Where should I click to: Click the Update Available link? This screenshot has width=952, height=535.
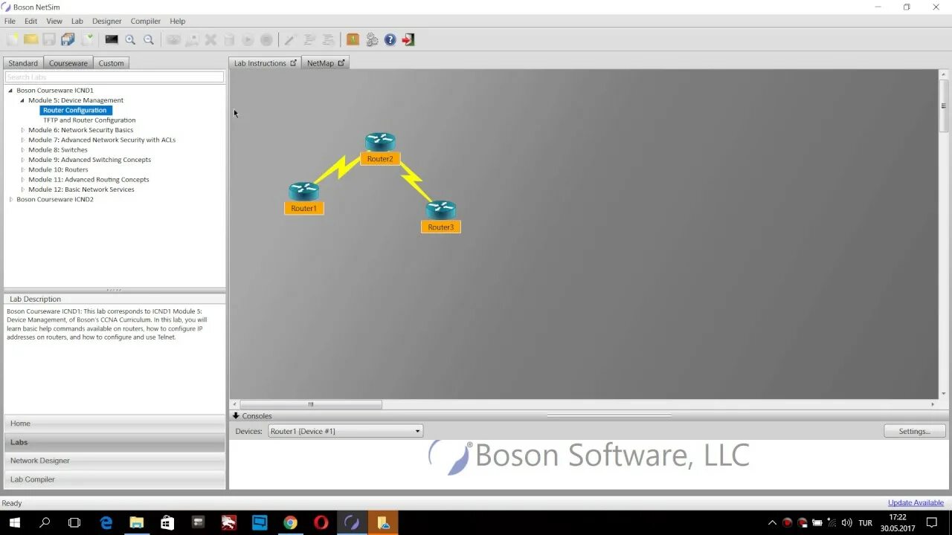pyautogui.click(x=916, y=503)
